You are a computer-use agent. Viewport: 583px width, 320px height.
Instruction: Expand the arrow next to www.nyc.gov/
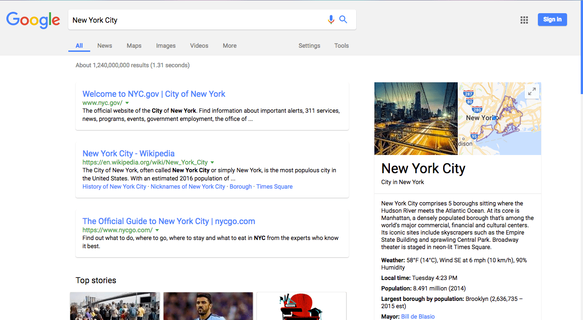click(127, 103)
